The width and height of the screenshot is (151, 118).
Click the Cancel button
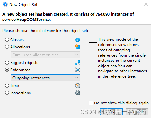[137, 112]
